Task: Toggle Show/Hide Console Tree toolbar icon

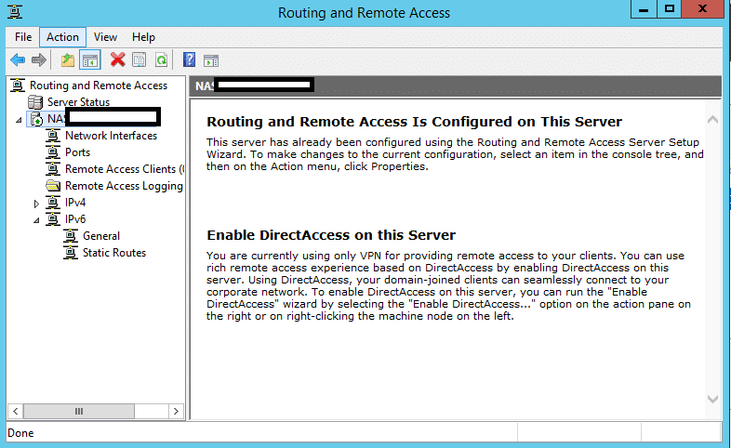Action: (90, 60)
